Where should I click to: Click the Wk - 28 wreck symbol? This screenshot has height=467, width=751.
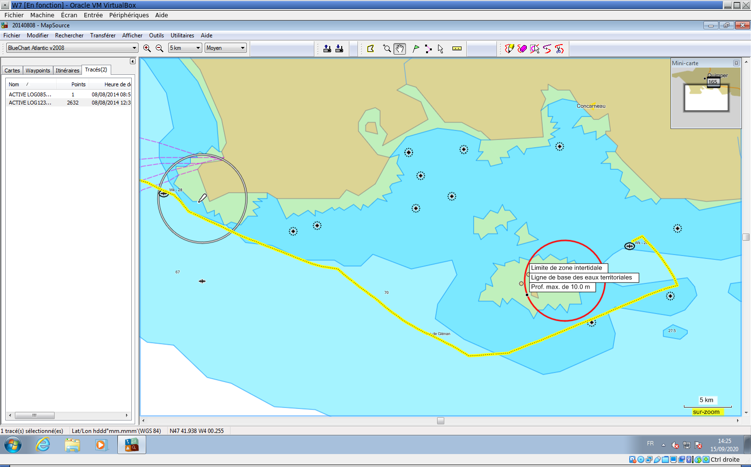pos(163,193)
